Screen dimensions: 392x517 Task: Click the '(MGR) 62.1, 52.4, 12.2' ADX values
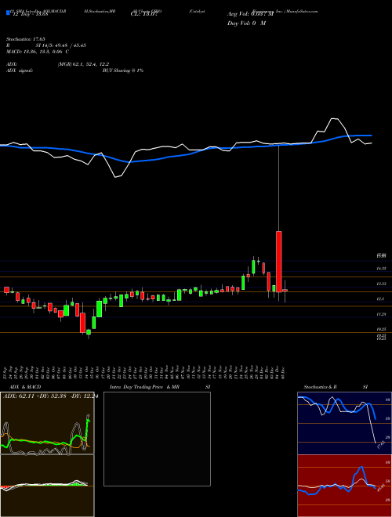pyautogui.click(x=83, y=64)
